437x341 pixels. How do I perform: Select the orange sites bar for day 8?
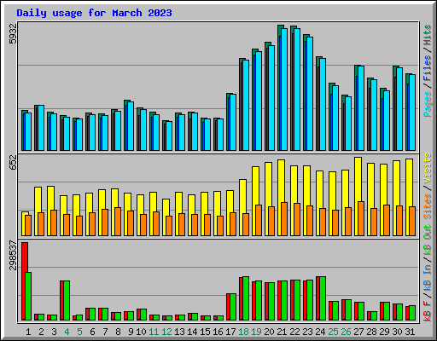point(118,222)
